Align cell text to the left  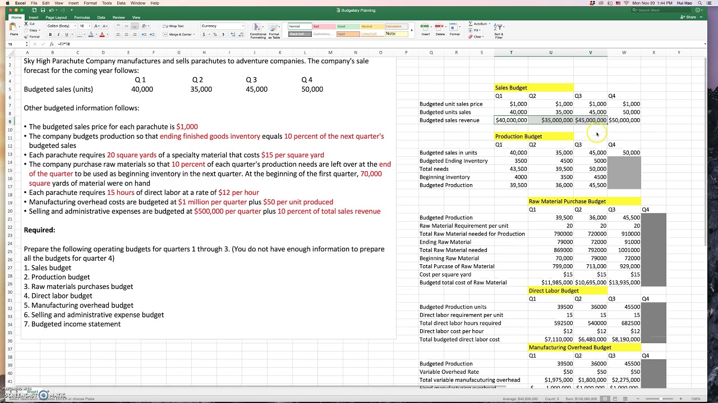(x=118, y=35)
